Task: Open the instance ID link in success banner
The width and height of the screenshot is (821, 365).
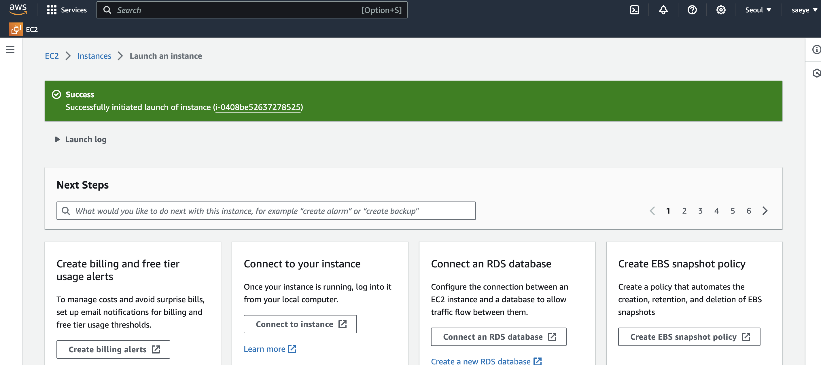Action: point(258,107)
